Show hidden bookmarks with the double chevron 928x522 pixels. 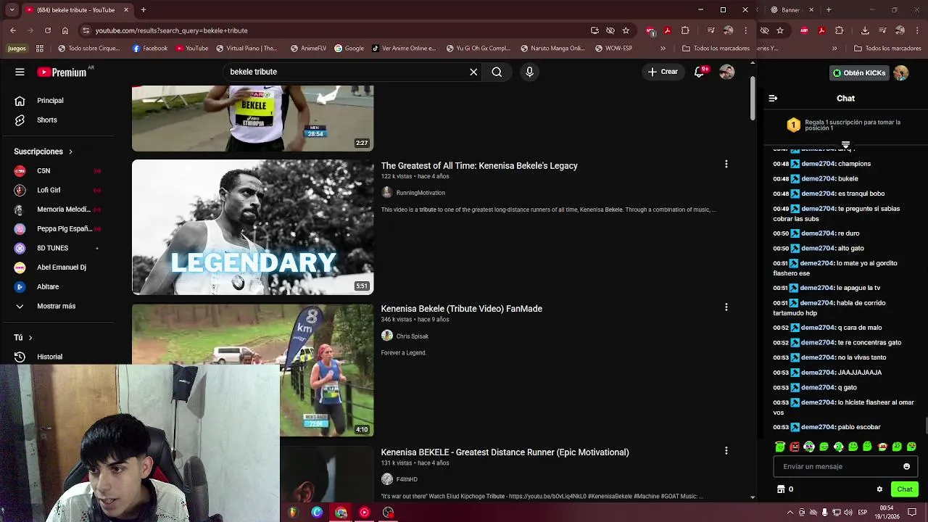pos(663,49)
